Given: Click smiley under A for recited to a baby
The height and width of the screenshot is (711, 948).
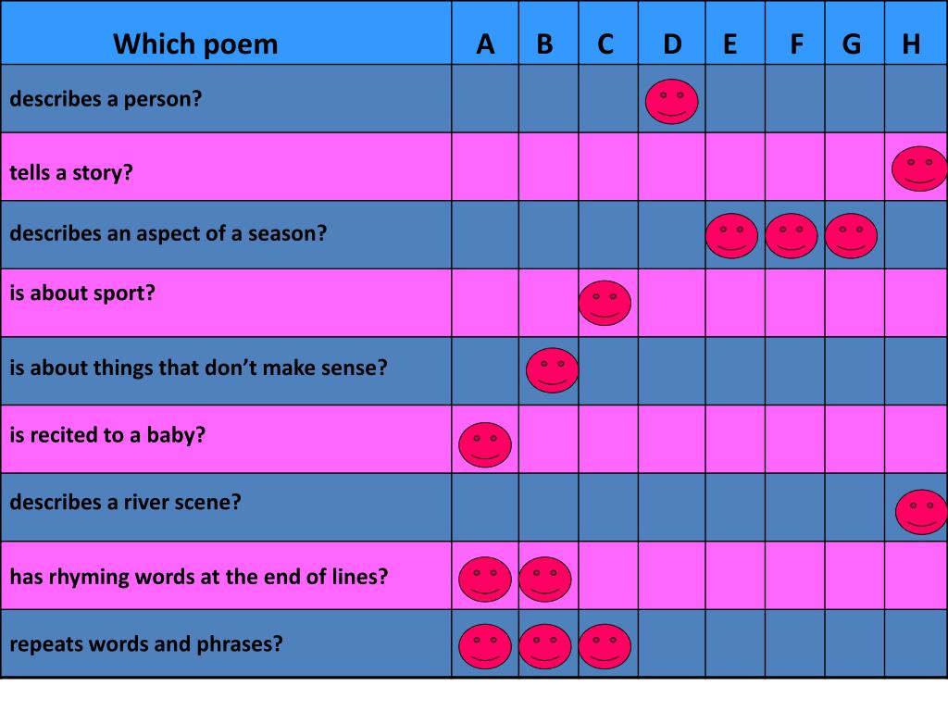Looking at the screenshot, I should 485,444.
